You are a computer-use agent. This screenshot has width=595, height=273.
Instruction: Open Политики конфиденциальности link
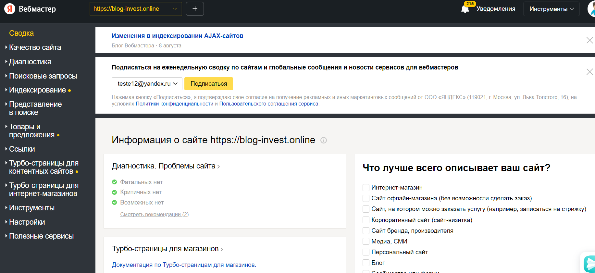coord(174,104)
